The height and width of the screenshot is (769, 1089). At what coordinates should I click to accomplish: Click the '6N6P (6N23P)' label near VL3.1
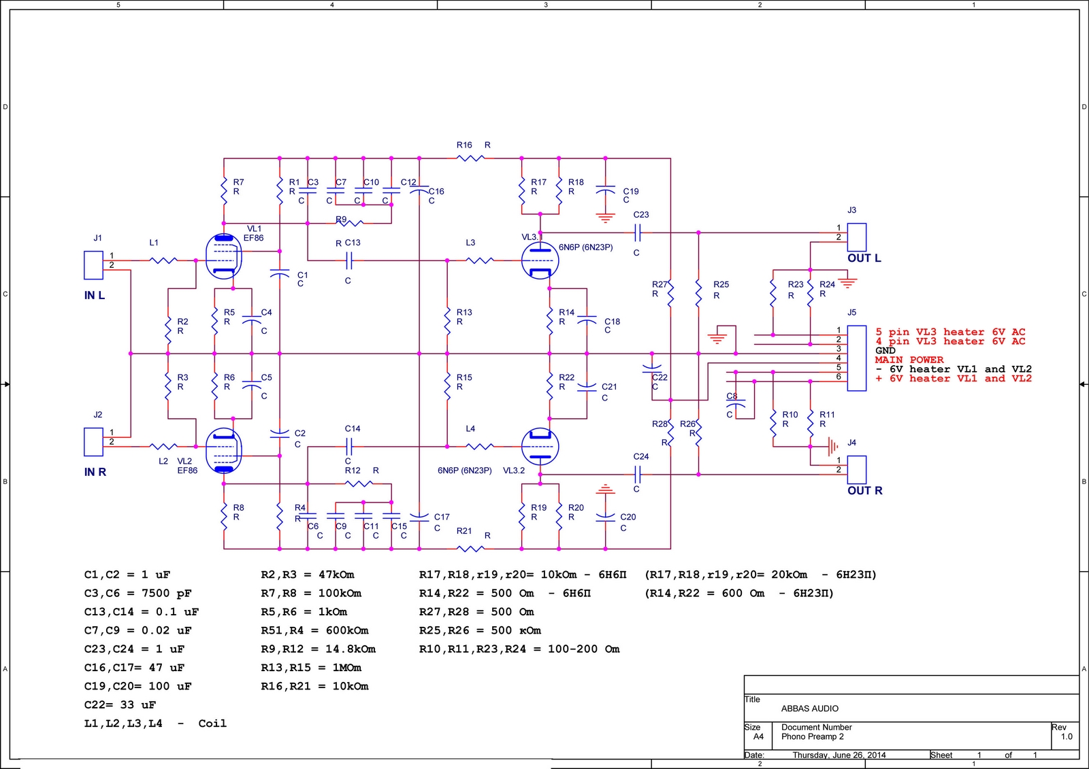point(586,247)
